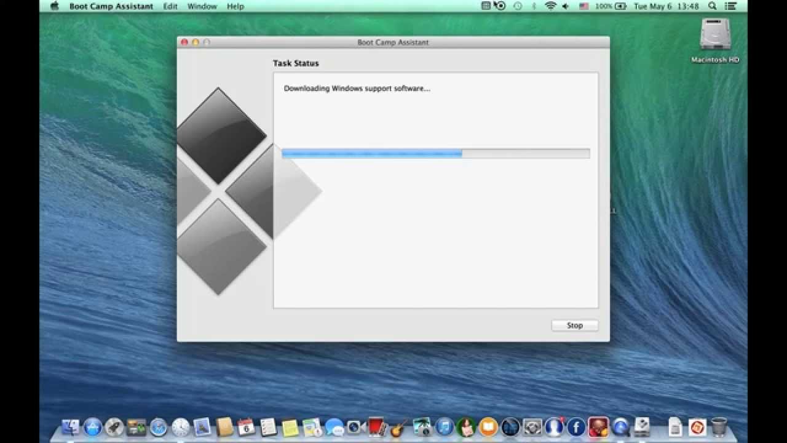This screenshot has height=443, width=787.
Task: Open the Edit menu
Action: 170,6
